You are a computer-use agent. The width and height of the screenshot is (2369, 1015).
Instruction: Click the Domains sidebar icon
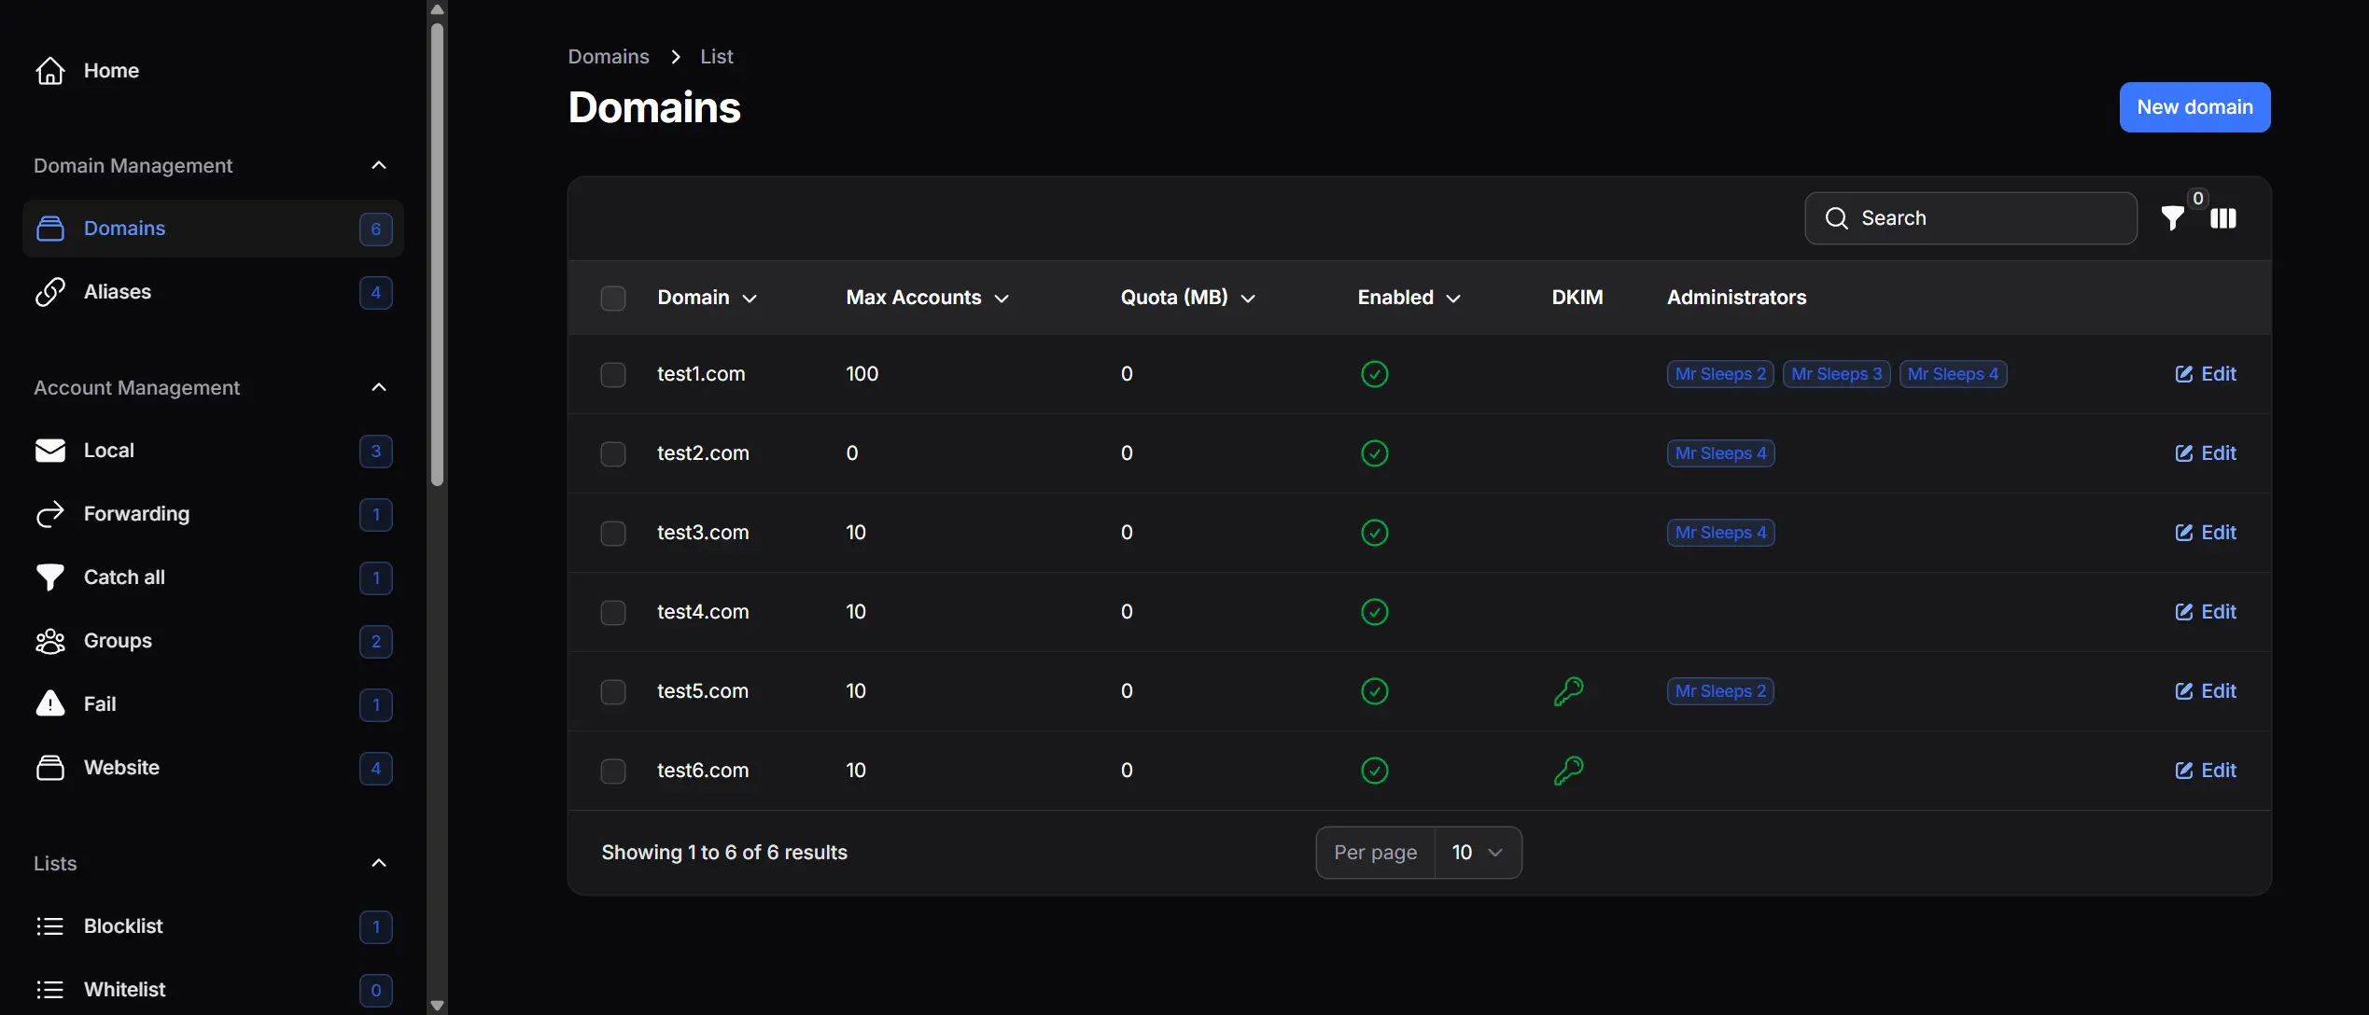pyautogui.click(x=50, y=229)
